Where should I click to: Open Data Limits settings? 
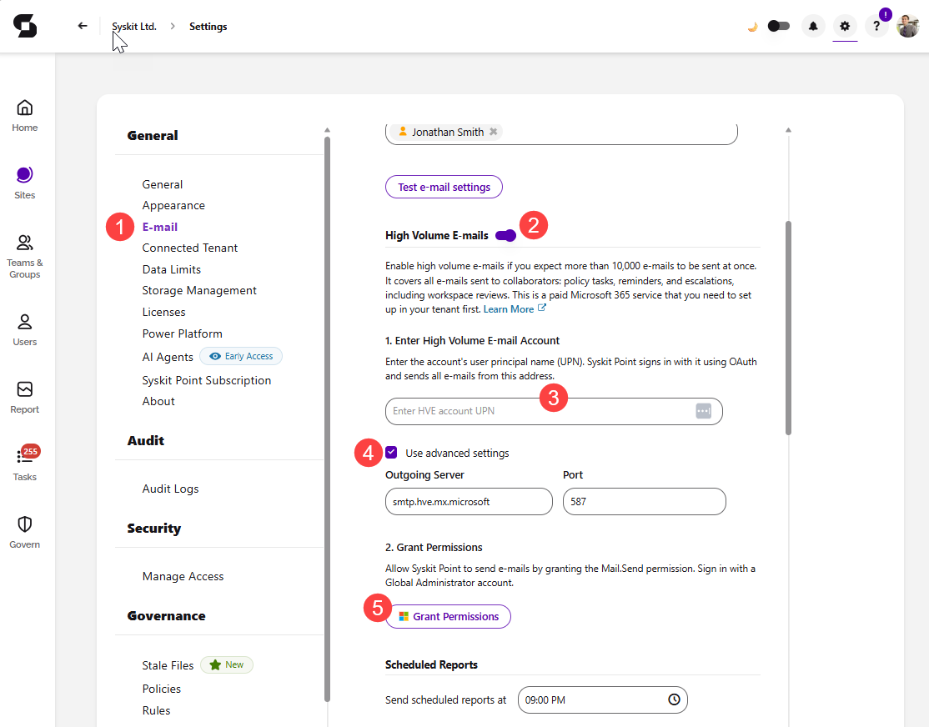tap(171, 269)
